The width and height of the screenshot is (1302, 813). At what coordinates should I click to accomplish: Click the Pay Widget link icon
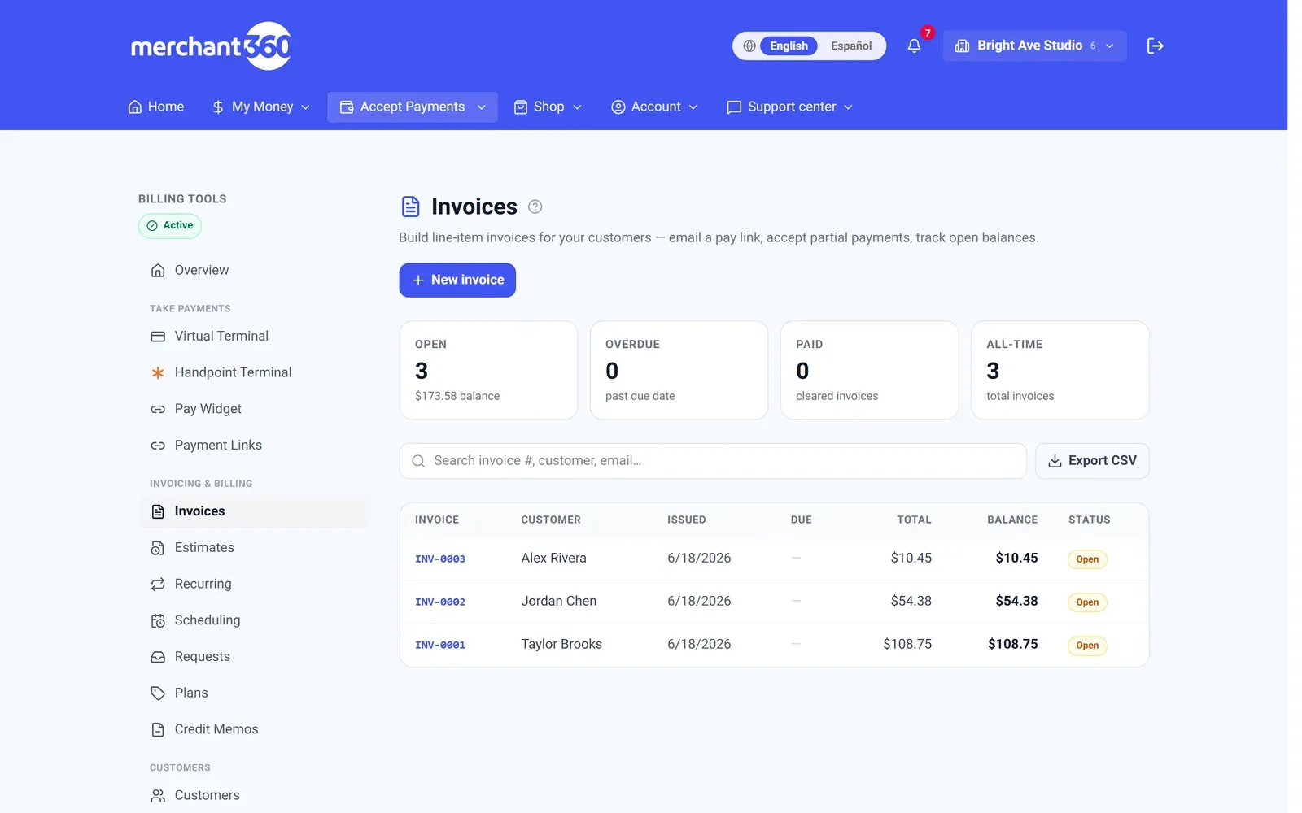[158, 409]
